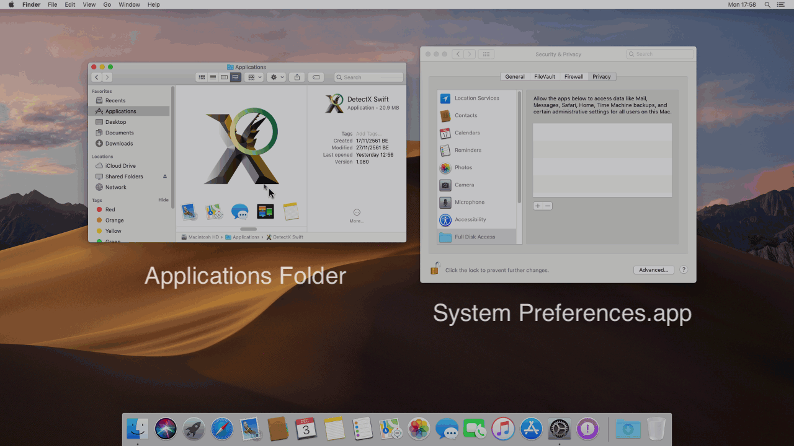
Task: Click the More… button in preview pane
Action: 357,216
